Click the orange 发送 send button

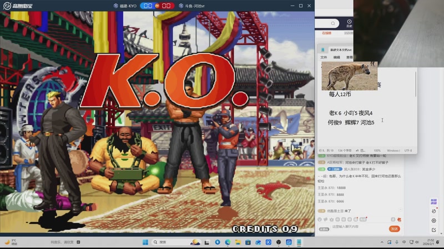coord(395,229)
